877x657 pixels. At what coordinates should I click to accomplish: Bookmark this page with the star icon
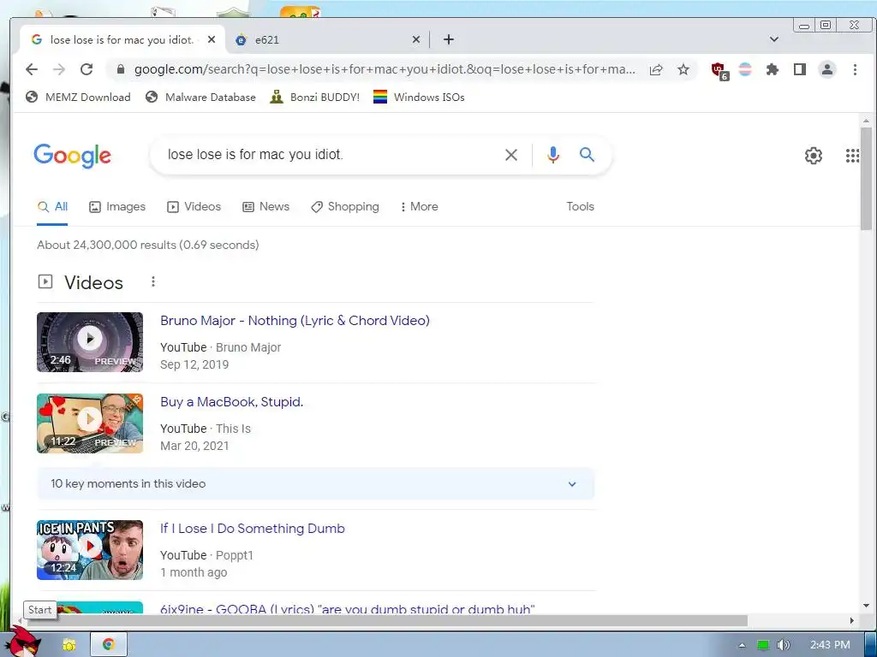tap(683, 69)
